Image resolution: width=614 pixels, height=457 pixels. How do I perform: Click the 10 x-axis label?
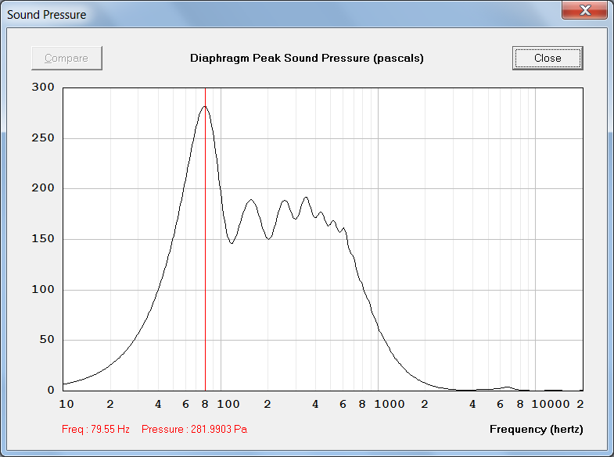[x=66, y=404]
